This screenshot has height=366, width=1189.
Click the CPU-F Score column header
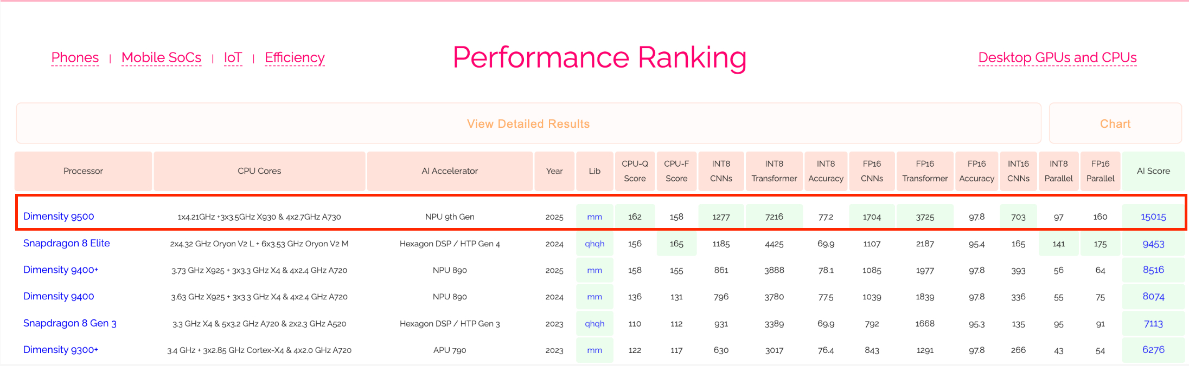coord(676,171)
